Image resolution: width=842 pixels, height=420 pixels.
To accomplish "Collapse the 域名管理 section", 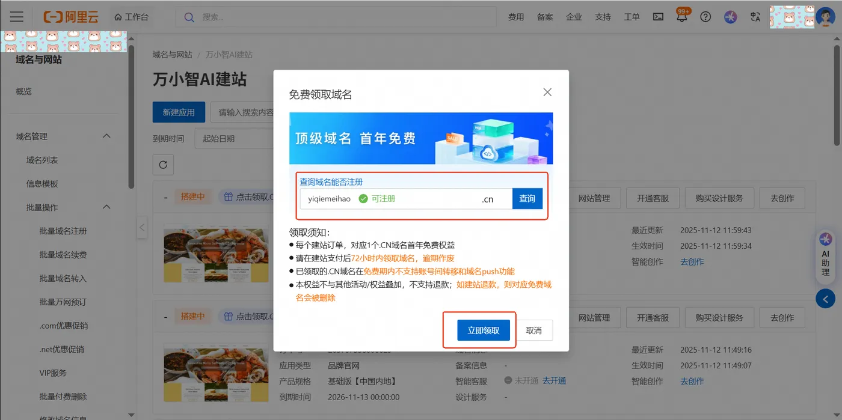I will point(106,136).
